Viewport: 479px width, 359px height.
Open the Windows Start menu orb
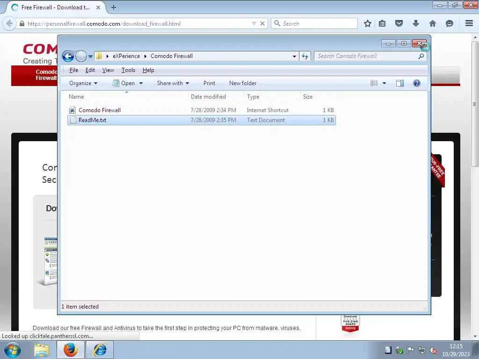(x=12, y=350)
